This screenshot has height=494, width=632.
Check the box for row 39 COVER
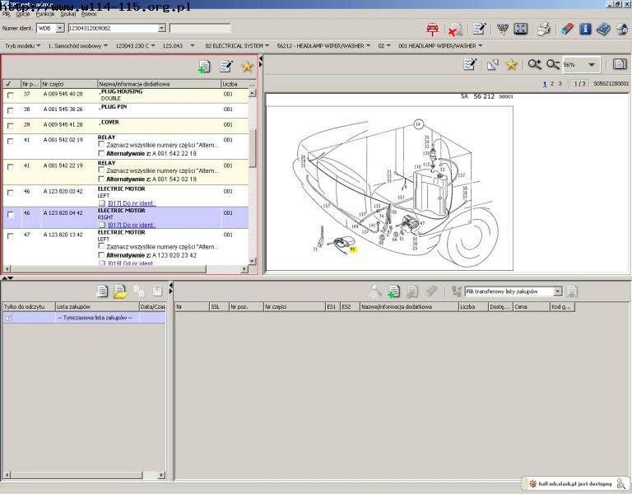tap(10, 126)
